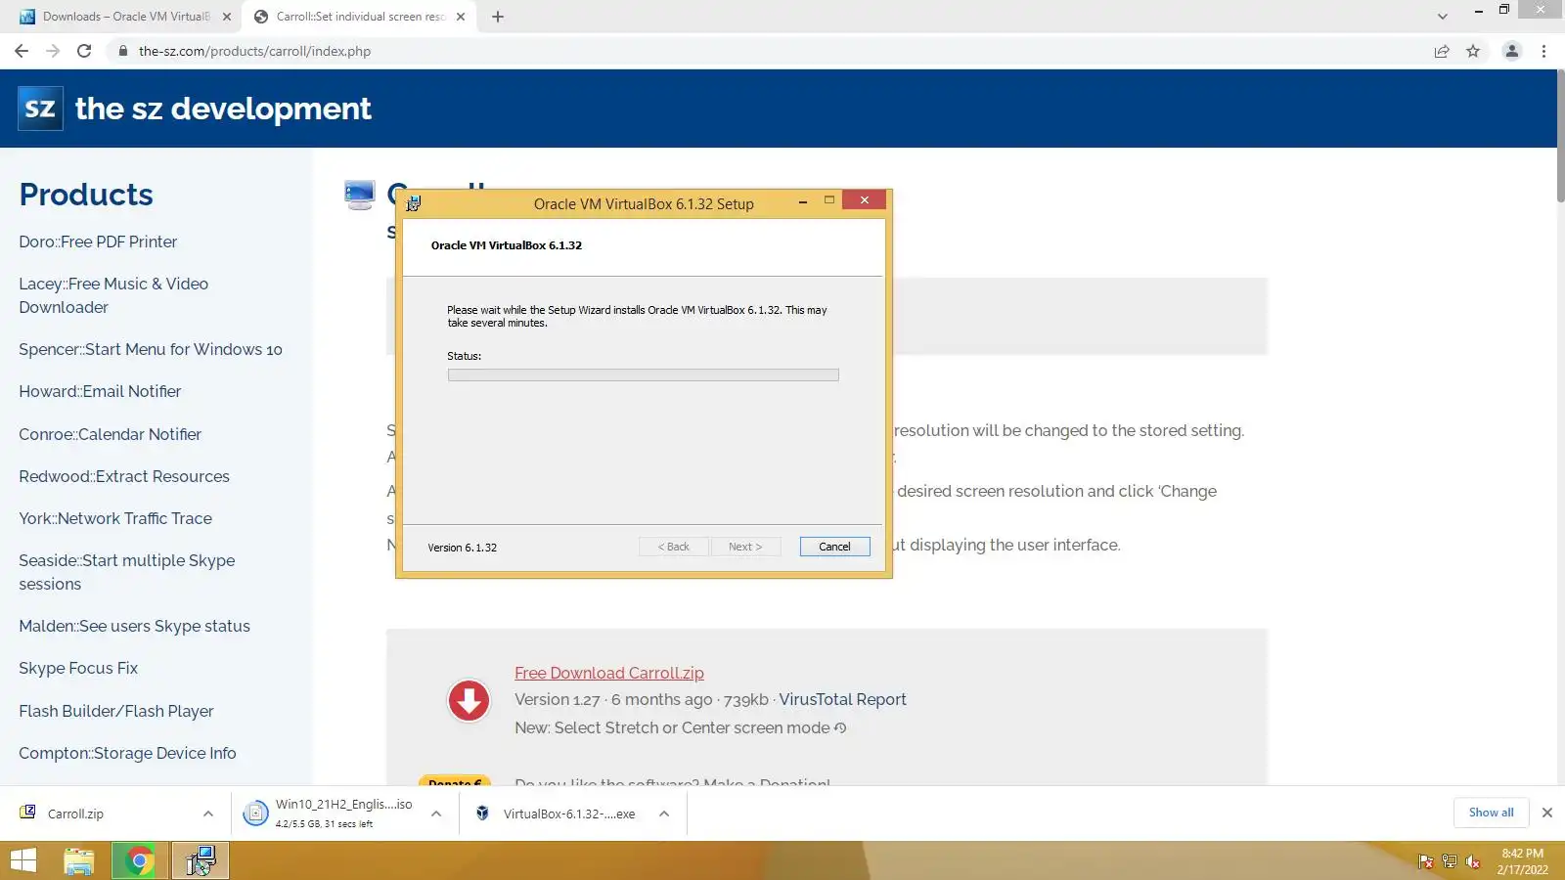The height and width of the screenshot is (880, 1565).
Task: Click Free Download Carroll.zip link
Action: coord(609,673)
